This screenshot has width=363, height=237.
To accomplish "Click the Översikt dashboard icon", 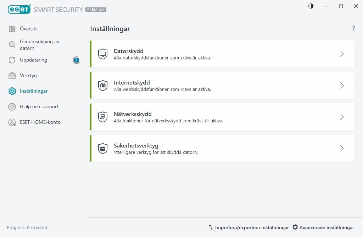I will pos(12,29).
